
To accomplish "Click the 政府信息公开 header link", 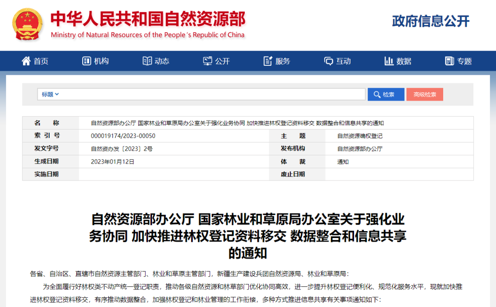I will (431, 21).
